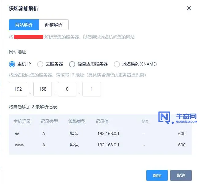Screen dimensions: 200x184
Task: Click record value 192.168.0.1 in @ row
Action: 108,133
